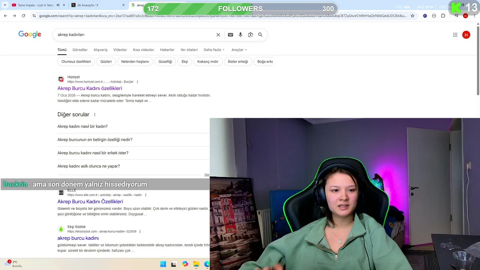Expand the Araçlar dropdown
The image size is (480, 270).
click(239, 50)
